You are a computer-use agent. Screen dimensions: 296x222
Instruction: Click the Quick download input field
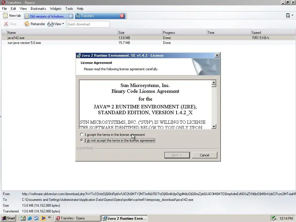click(x=88, y=24)
